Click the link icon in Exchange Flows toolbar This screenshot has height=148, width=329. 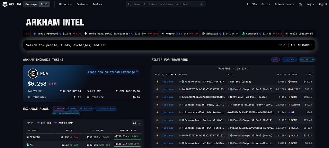pos(32,123)
